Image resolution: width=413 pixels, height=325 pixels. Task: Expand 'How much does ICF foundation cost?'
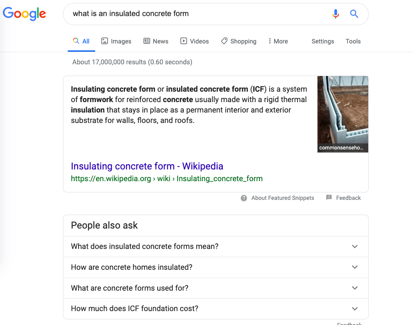tap(215, 309)
